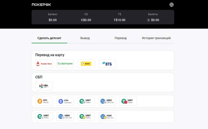Image resolution: width=208 pixels, height=129 pixels.
Task: Click the Баланс $0.00 value
Action: pyautogui.click(x=53, y=20)
